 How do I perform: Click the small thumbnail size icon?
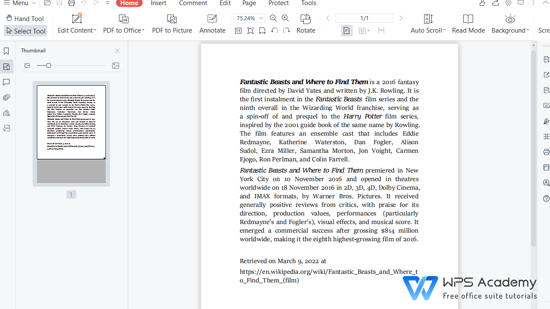pyautogui.click(x=27, y=66)
